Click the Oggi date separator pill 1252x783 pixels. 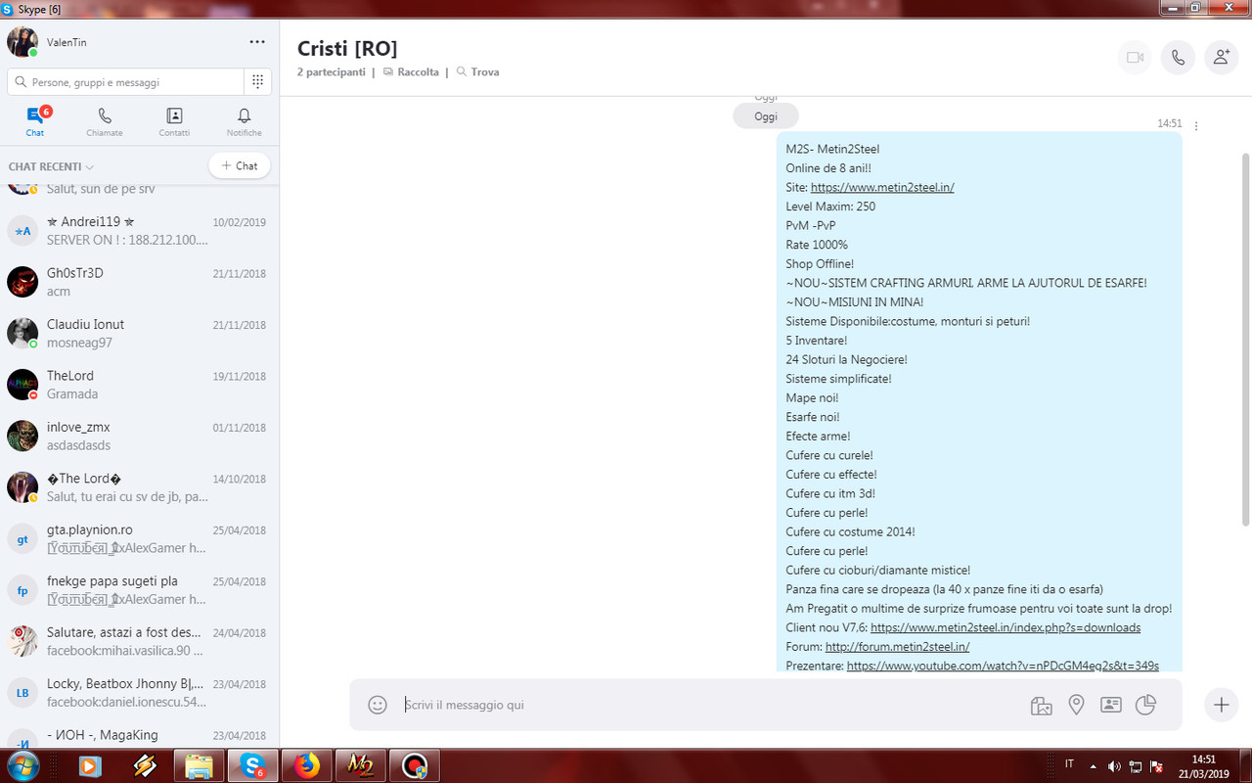point(766,116)
